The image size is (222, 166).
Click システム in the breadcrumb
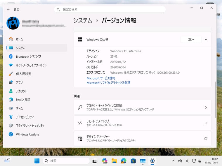(x=83, y=20)
